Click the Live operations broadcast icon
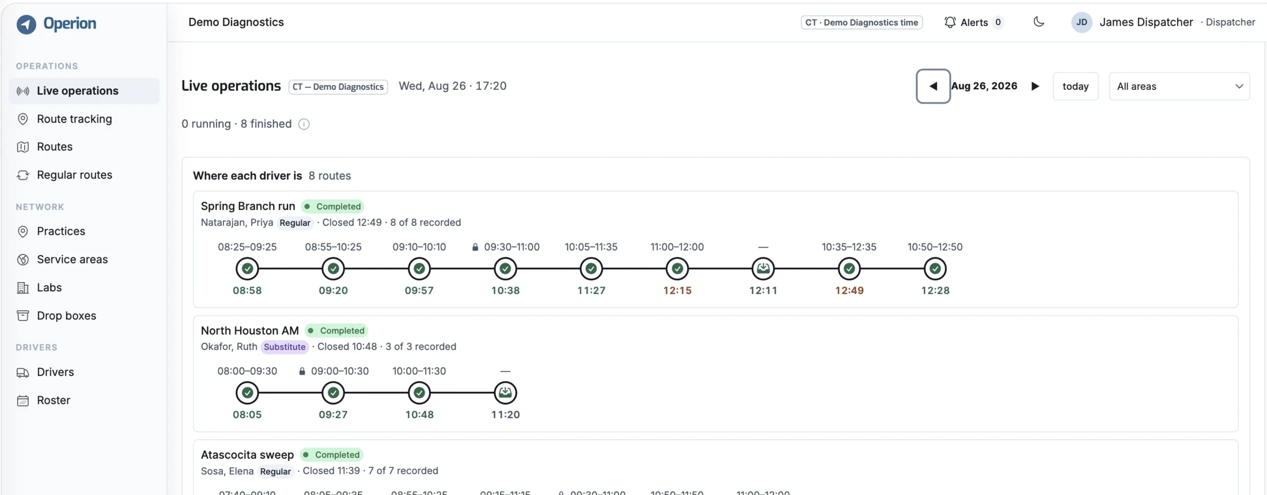Screen dimensions: 1267x495 point(23,91)
